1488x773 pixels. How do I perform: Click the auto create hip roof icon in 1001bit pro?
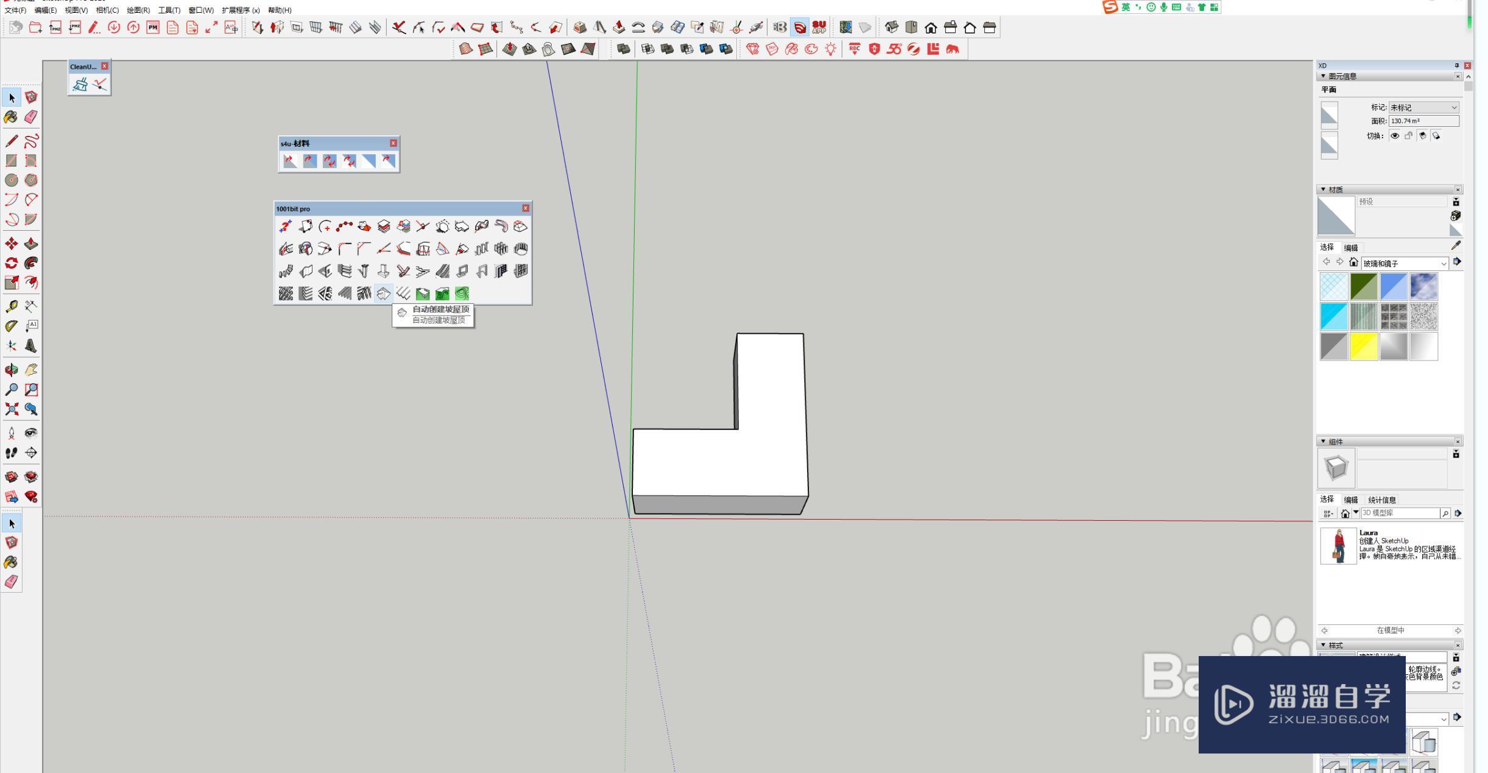[383, 294]
